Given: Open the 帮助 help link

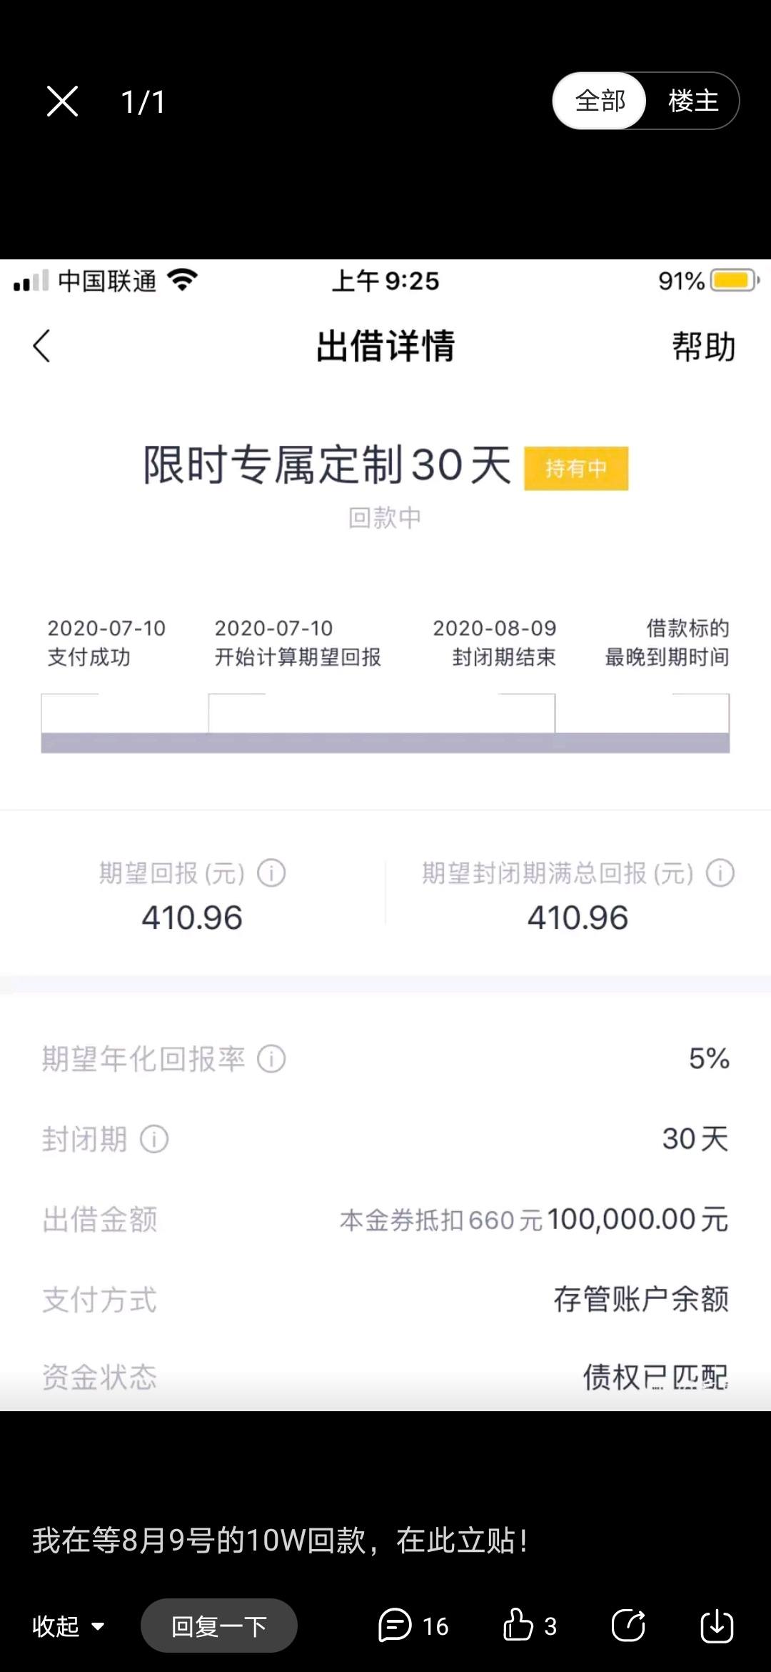Looking at the screenshot, I should pyautogui.click(x=703, y=347).
